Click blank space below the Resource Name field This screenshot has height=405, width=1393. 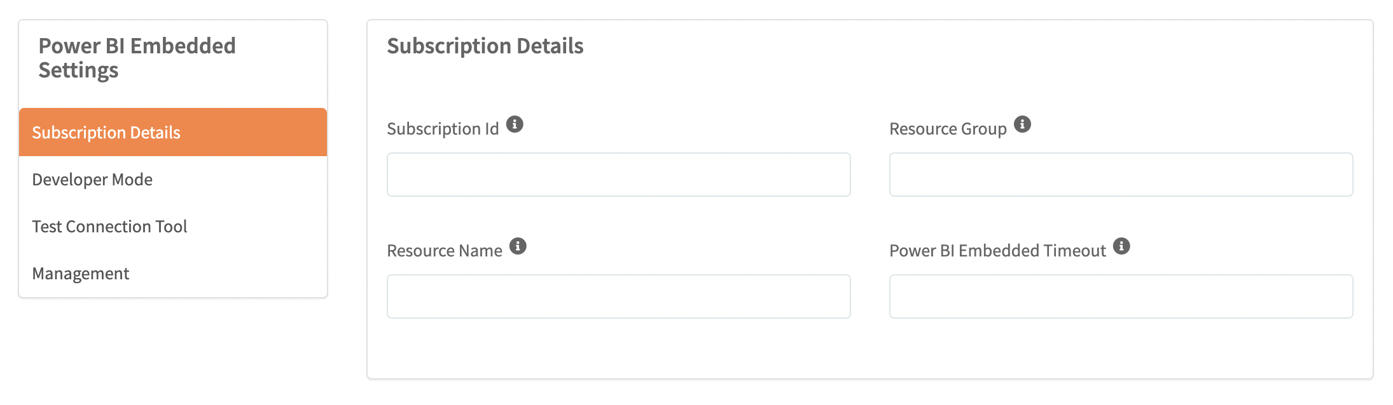pos(618,348)
